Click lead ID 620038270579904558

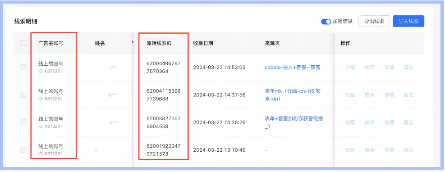pyautogui.click(x=164, y=122)
